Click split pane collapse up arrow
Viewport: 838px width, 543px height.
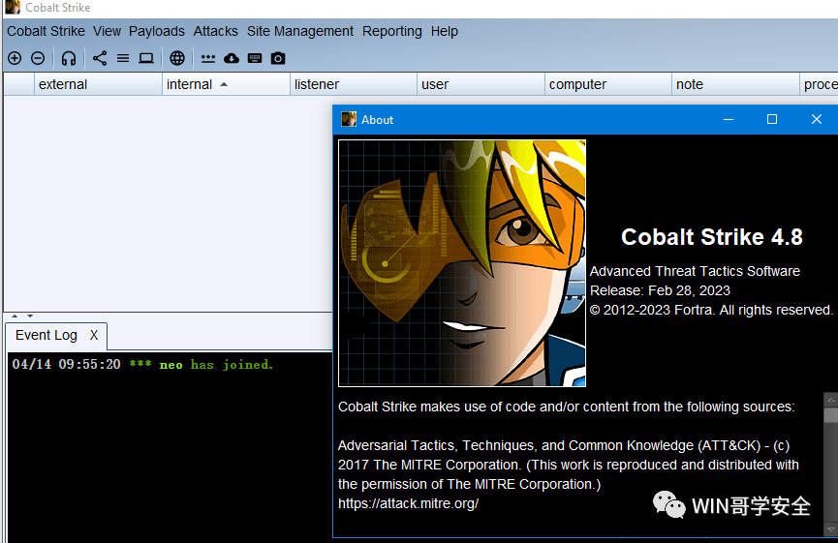[15, 317]
